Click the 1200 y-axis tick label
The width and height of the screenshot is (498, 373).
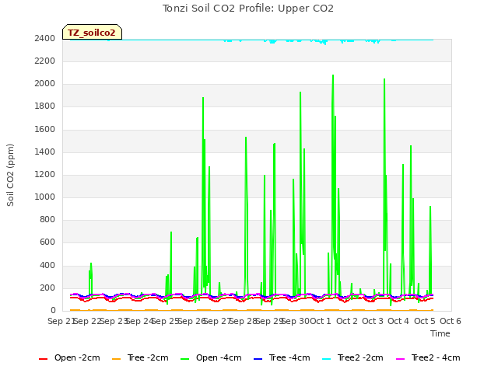coord(45,174)
